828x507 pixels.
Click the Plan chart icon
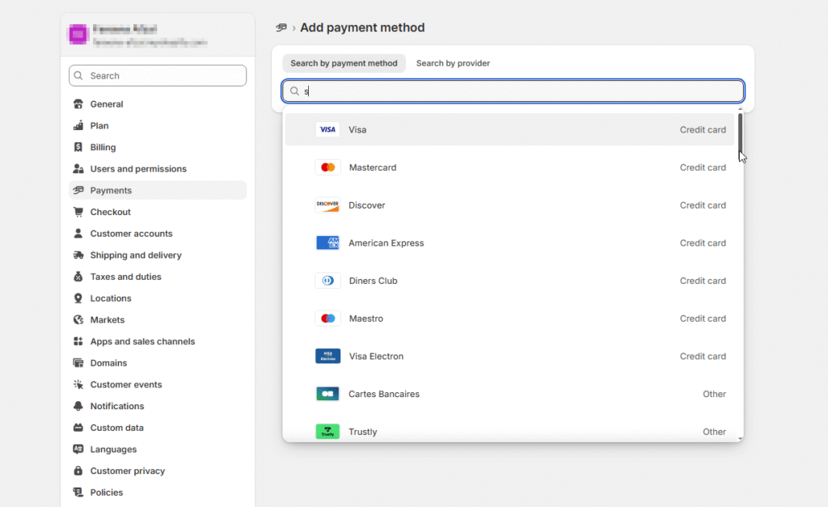tap(78, 125)
